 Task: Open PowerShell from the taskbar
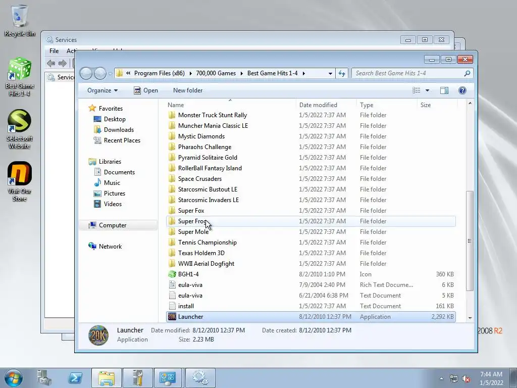(x=75, y=378)
